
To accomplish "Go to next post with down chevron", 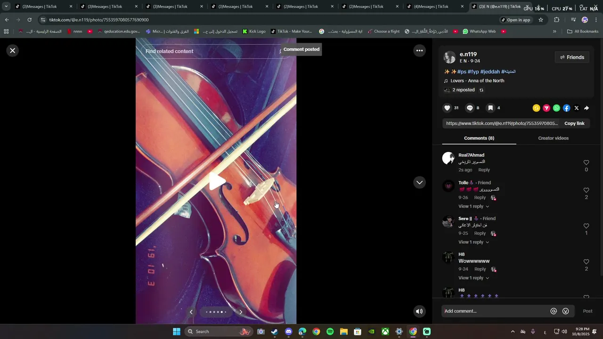I will [x=419, y=183].
